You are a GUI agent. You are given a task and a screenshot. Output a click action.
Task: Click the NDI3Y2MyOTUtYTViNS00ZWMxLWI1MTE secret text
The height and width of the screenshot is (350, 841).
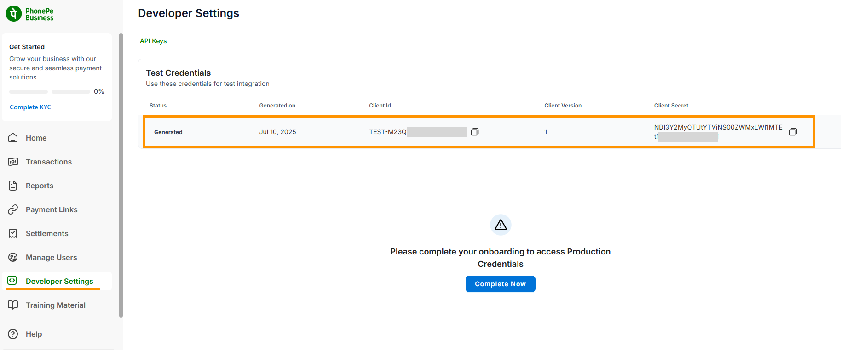coord(718,127)
